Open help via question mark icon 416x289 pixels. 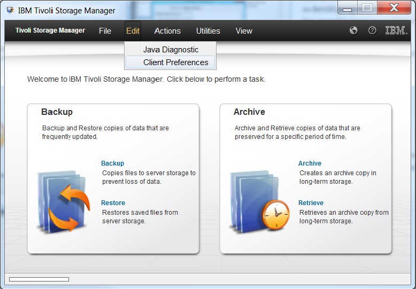[x=372, y=30]
